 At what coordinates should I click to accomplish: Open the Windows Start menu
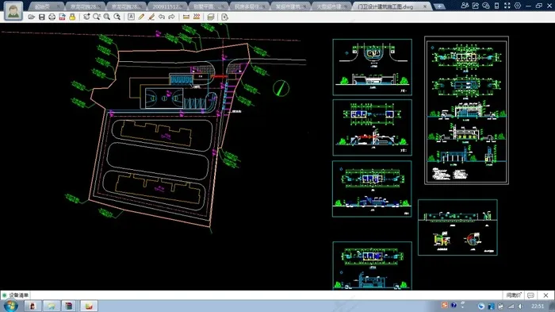pyautogui.click(x=10, y=306)
